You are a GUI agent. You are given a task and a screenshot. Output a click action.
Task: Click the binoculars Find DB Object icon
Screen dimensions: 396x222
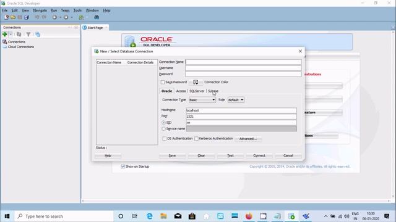97,17
